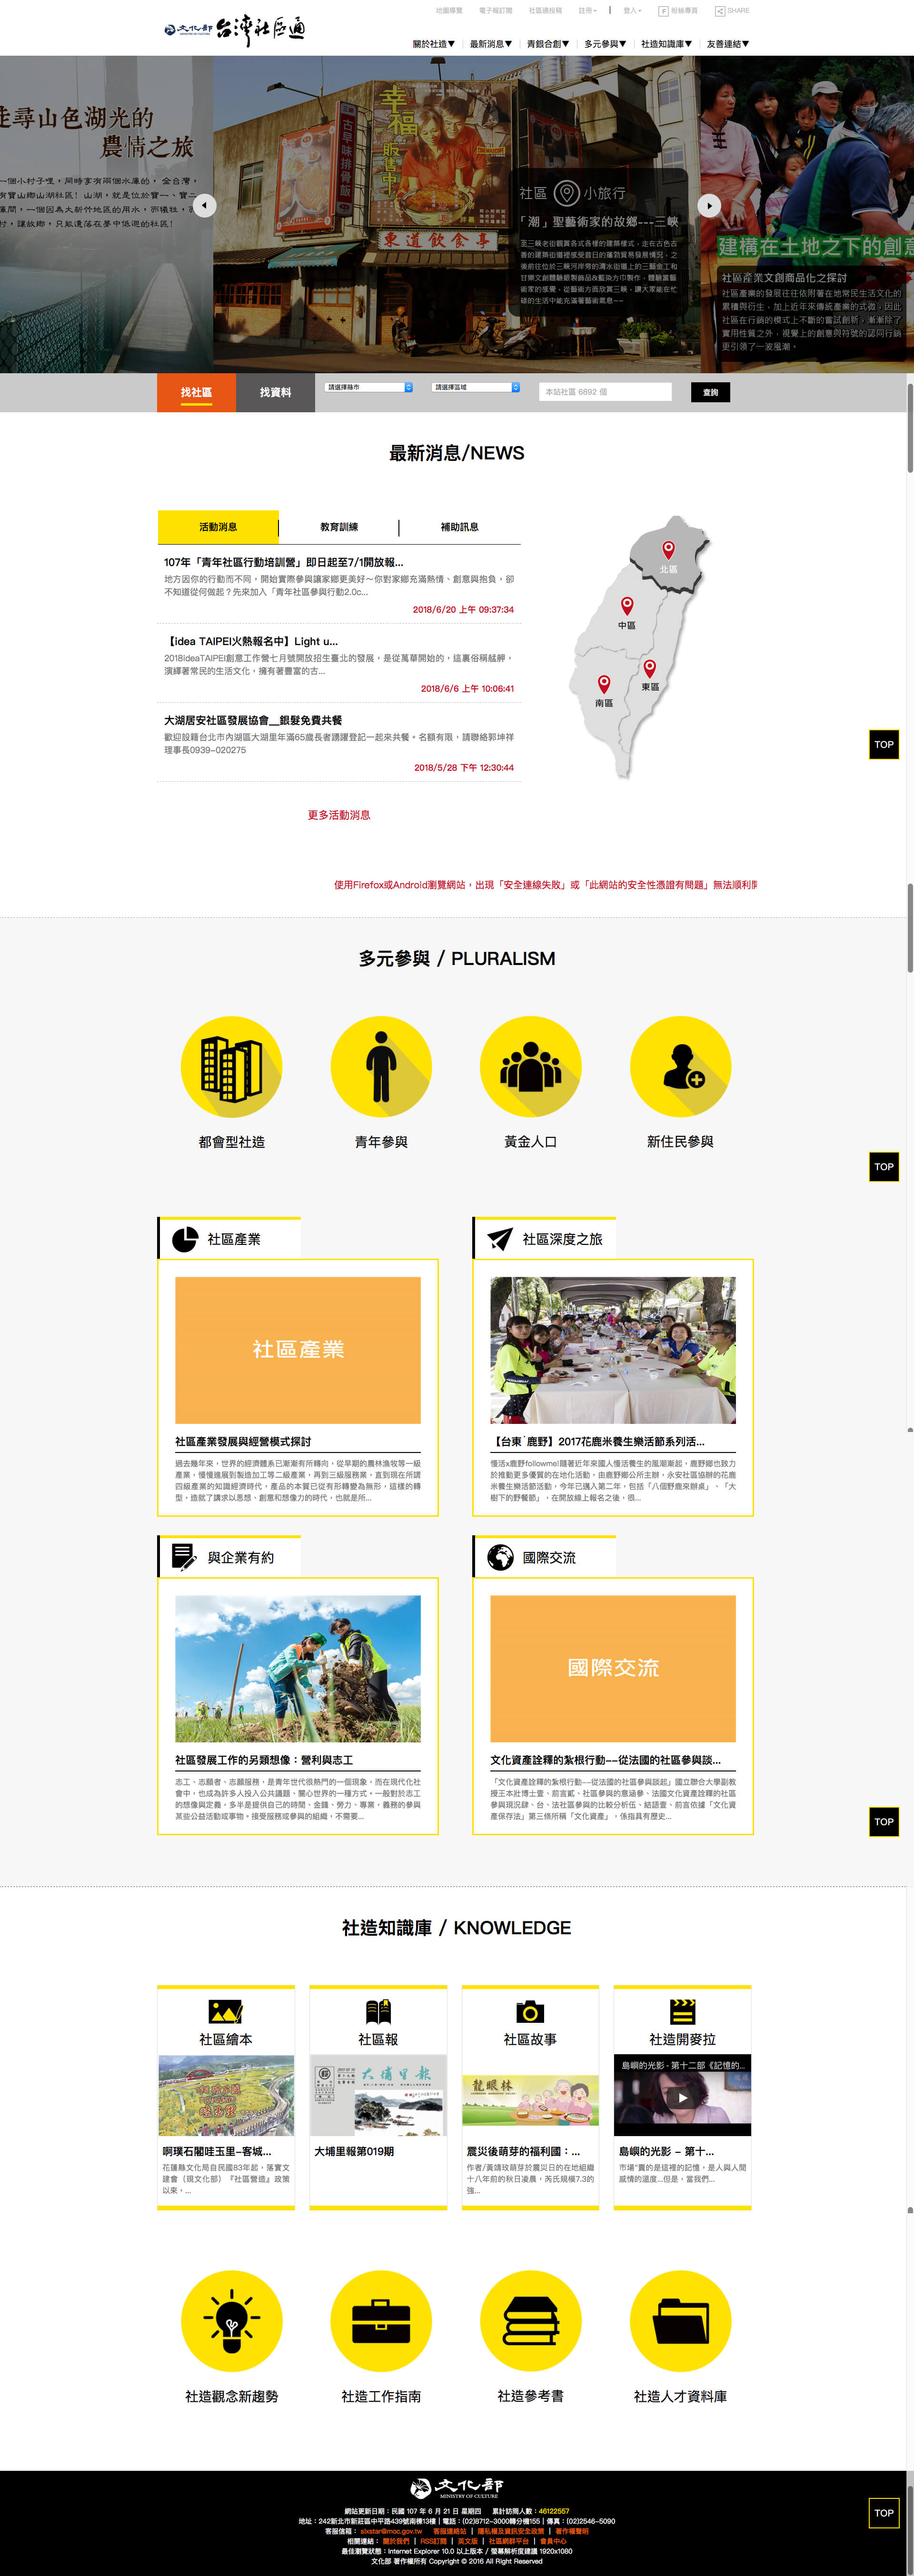
Task: Click the 與企業有約 document pen icon
Action: point(185,1557)
